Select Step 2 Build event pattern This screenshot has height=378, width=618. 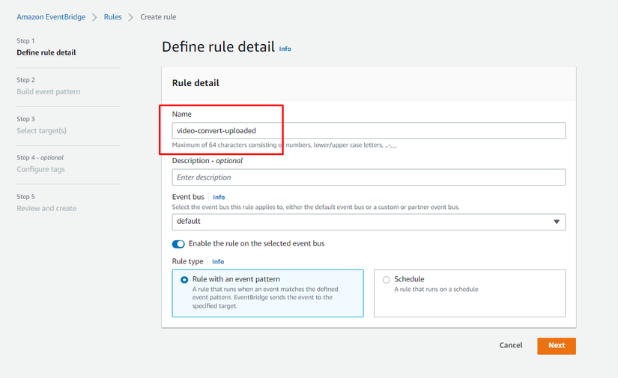48,91
